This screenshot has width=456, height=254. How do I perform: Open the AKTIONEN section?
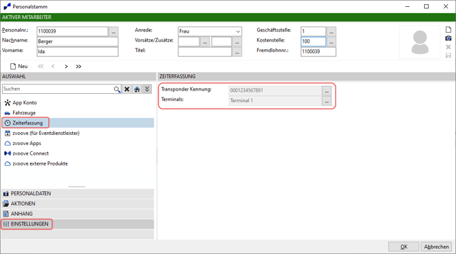click(78, 204)
